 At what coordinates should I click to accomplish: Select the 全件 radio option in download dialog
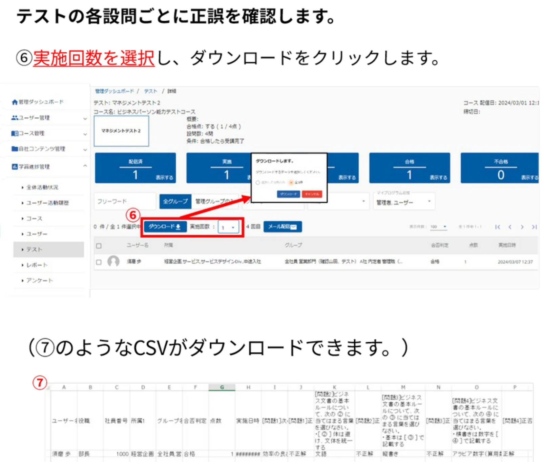pyautogui.click(x=291, y=182)
